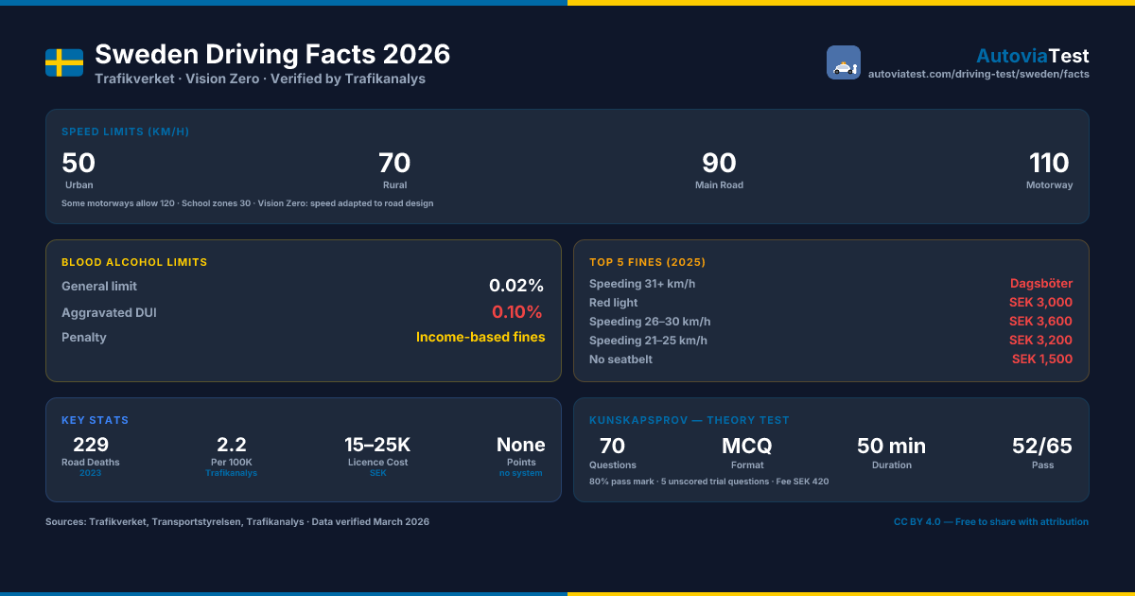Screen dimensions: 1135x596
Task: Select the Trafikanalys label under 2.2
Action: [232, 472]
